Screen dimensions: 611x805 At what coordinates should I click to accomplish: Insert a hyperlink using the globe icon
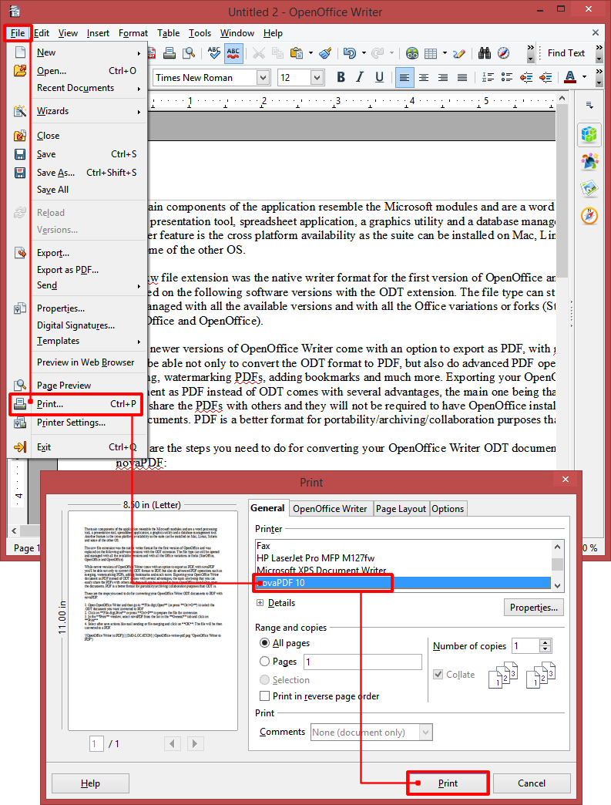[x=412, y=53]
